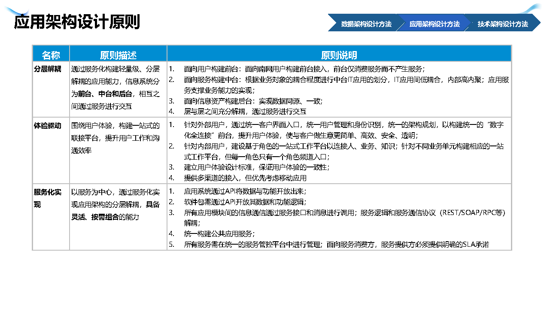The image size is (544, 309).
Task: Click the line 建立用户体验设计标准
Action: point(256,167)
